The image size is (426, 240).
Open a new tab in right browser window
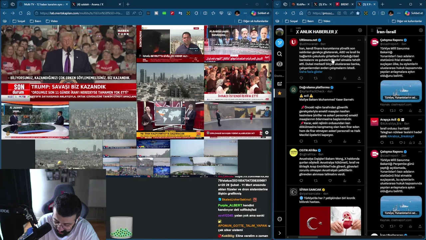click(382, 4)
